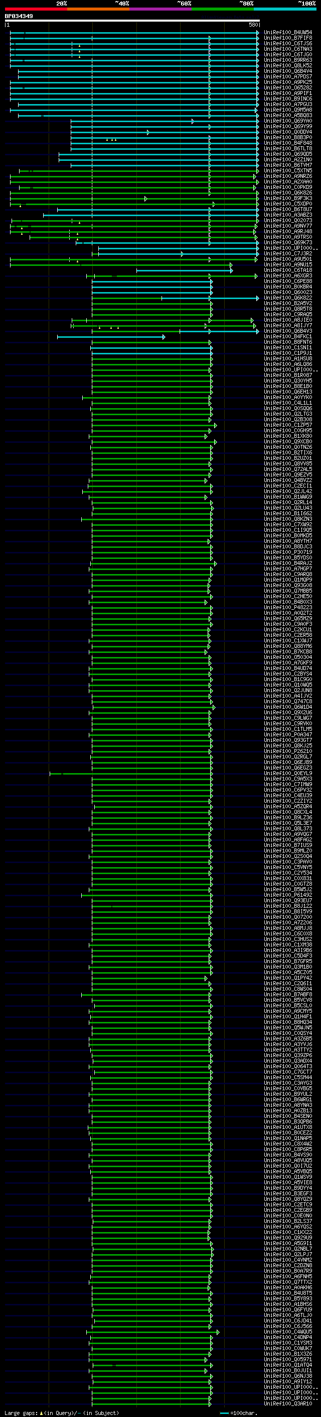The image size is (321, 1417).
Task: Select hit label UniRef100_Q2JL42
Action: [x=288, y=491]
